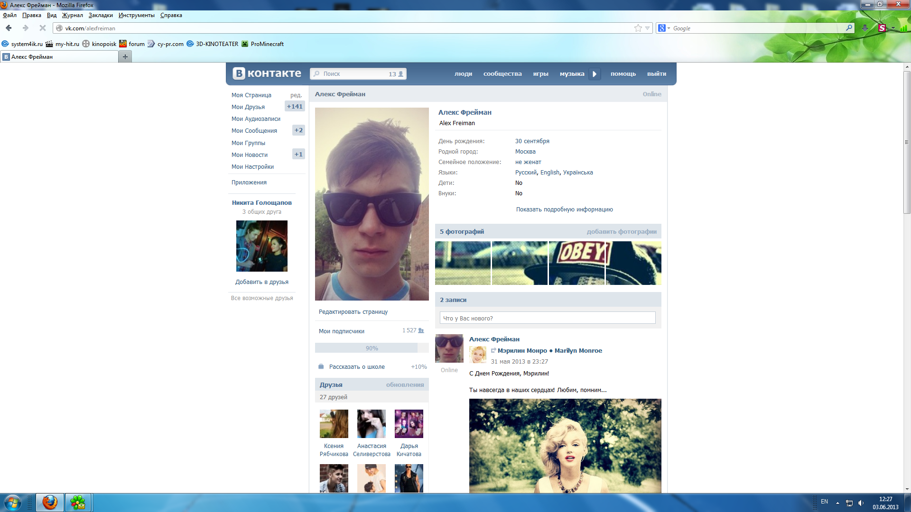Open Журнал menu

pyautogui.click(x=73, y=15)
